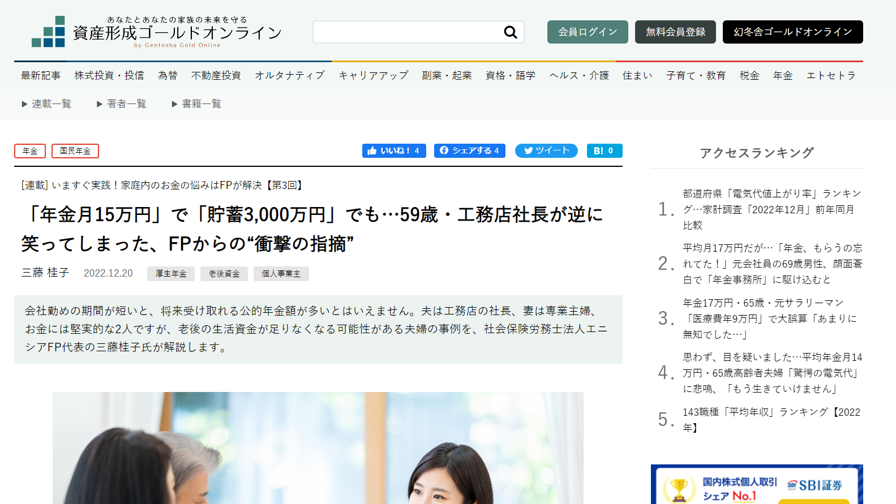Open ranking 5 article on 143職種 平均年収

point(771,420)
